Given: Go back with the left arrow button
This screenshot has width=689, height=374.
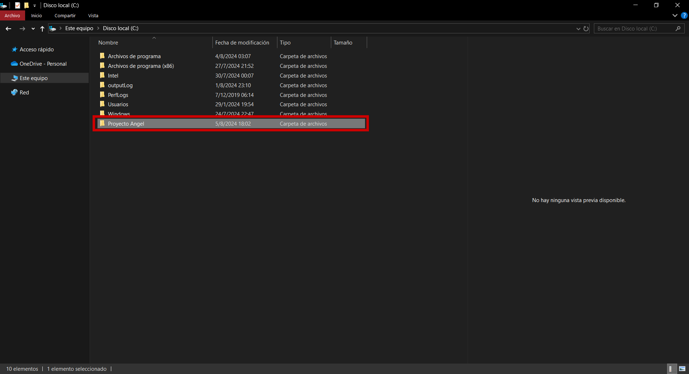Looking at the screenshot, I should [9, 29].
